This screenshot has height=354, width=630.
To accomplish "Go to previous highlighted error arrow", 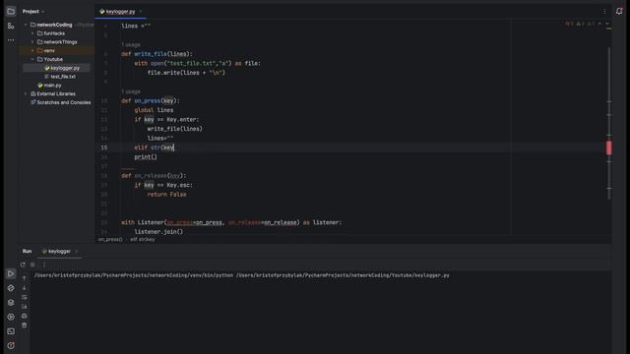I will 599,24.
